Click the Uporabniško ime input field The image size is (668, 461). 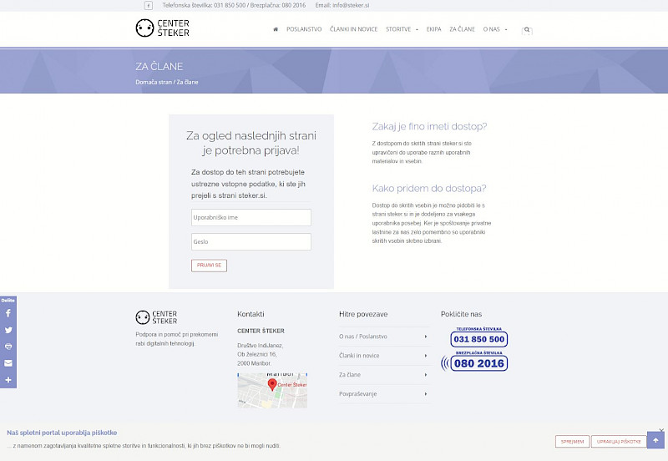(x=250, y=217)
